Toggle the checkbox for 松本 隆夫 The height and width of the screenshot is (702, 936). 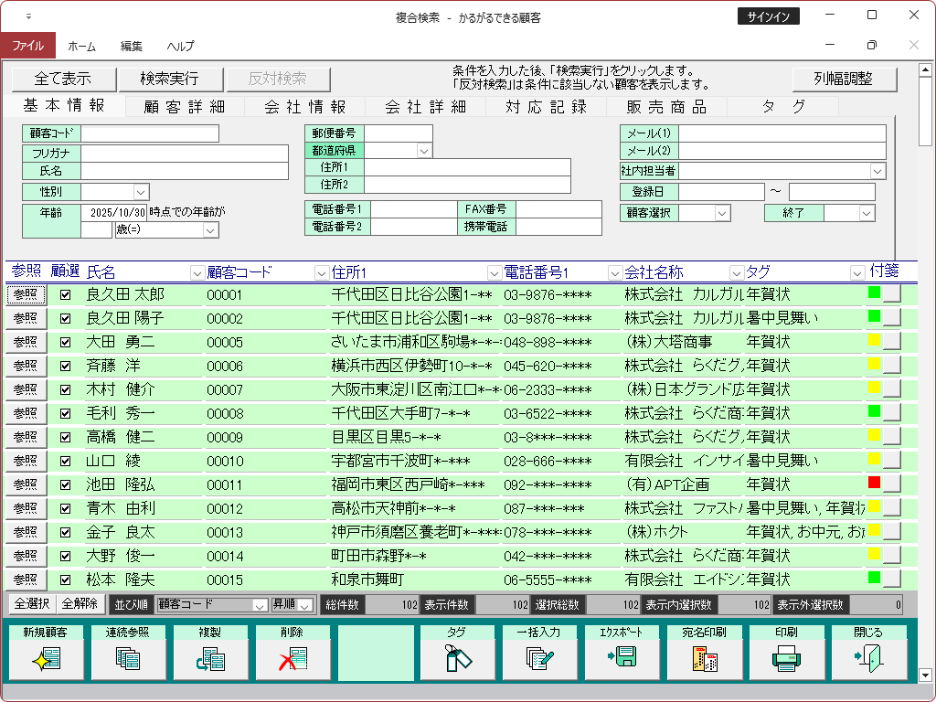point(65,580)
